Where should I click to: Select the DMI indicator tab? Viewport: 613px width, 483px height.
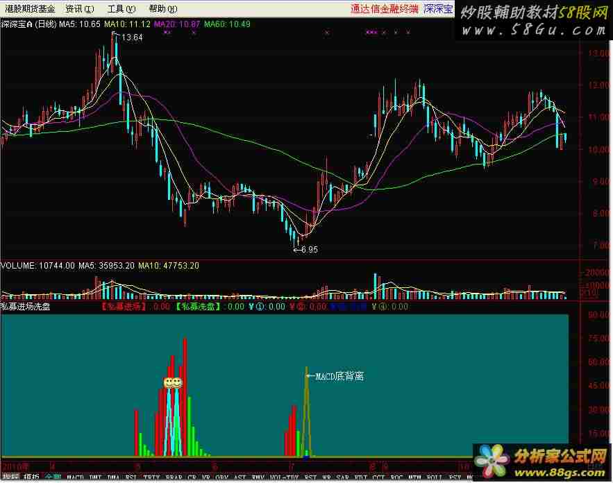(95, 477)
